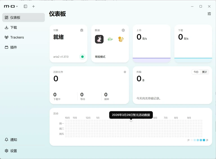Click the gear icon beside 设置

(6, 151)
